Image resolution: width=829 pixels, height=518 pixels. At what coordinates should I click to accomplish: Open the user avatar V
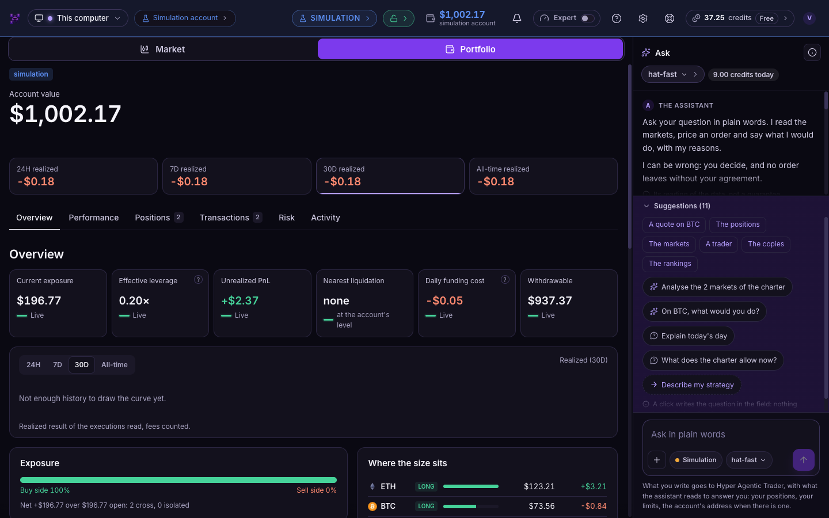tap(809, 18)
